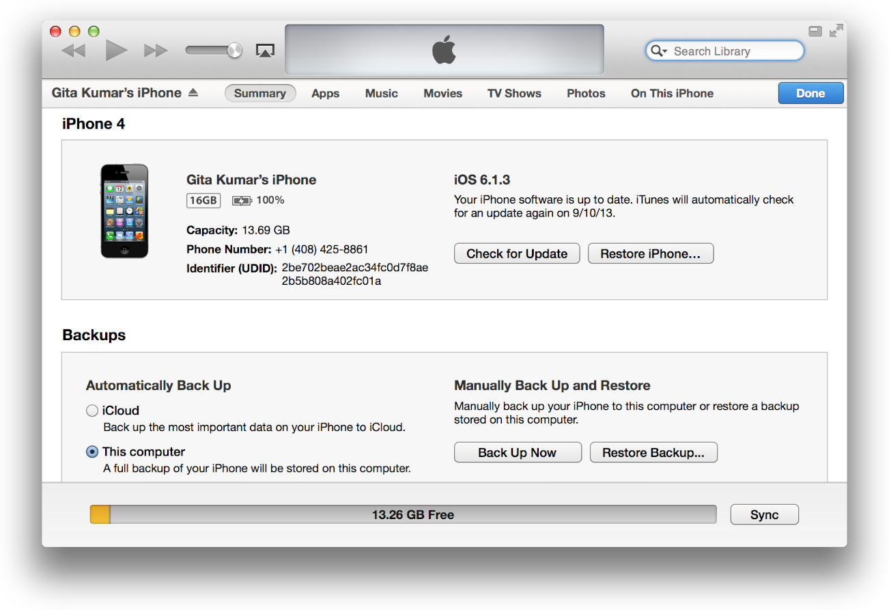Click the 16GB storage badge
This screenshot has height=610, width=889.
[x=203, y=200]
